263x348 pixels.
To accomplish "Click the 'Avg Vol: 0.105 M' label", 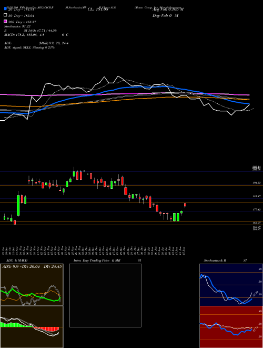I will (168, 9).
